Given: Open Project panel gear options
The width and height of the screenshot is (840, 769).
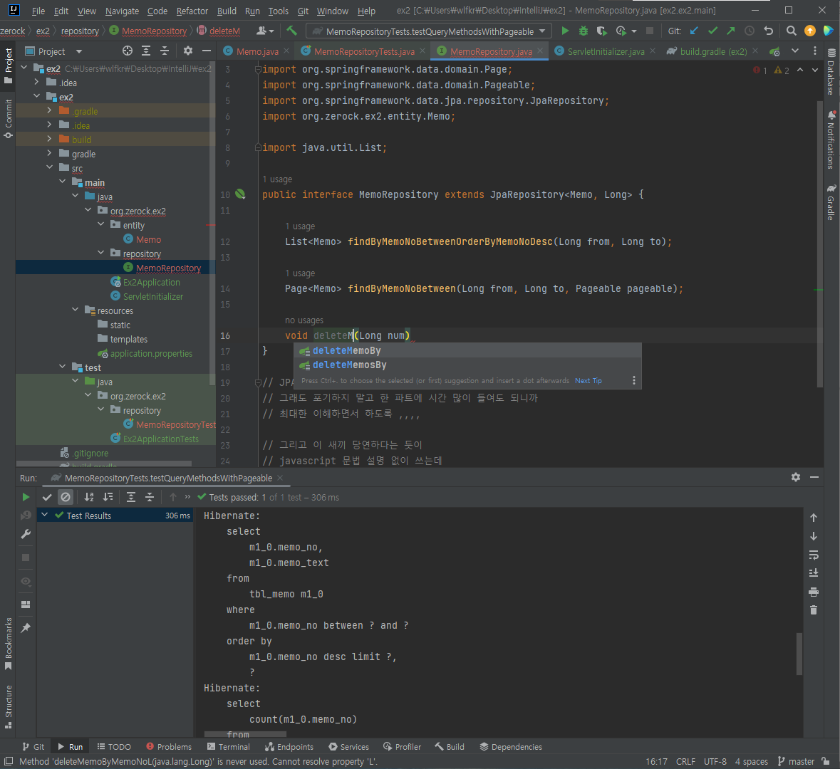Looking at the screenshot, I should point(188,51).
